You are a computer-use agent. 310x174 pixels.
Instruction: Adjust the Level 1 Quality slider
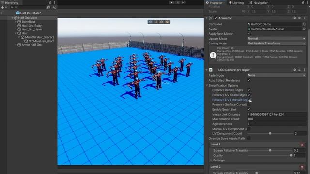pyautogui.click(x=270, y=155)
